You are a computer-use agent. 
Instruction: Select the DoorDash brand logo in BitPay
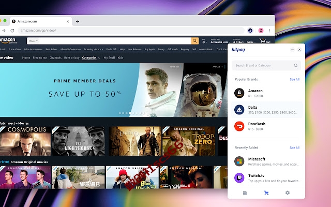tap(239, 126)
